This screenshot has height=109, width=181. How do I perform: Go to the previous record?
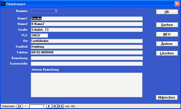pos(26,106)
